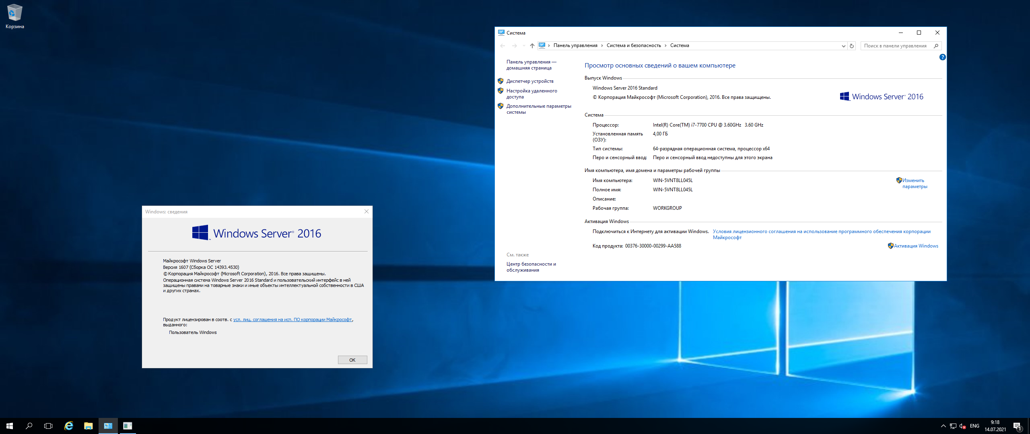This screenshot has width=1030, height=434.
Task: Switch to the System control panel taskbar button
Action: [108, 426]
